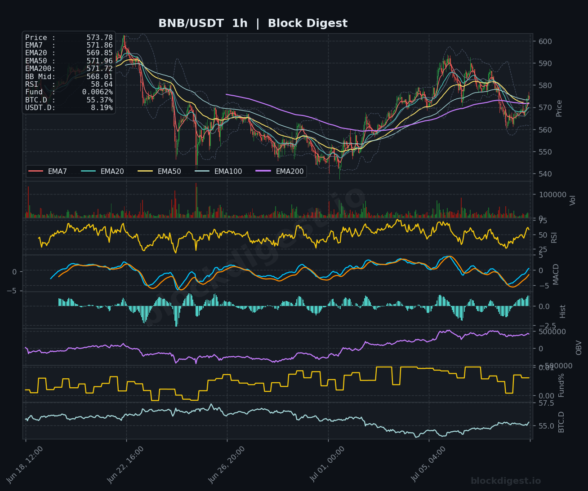
Task: Click the EMA7 legend entry
Action: 48,172
